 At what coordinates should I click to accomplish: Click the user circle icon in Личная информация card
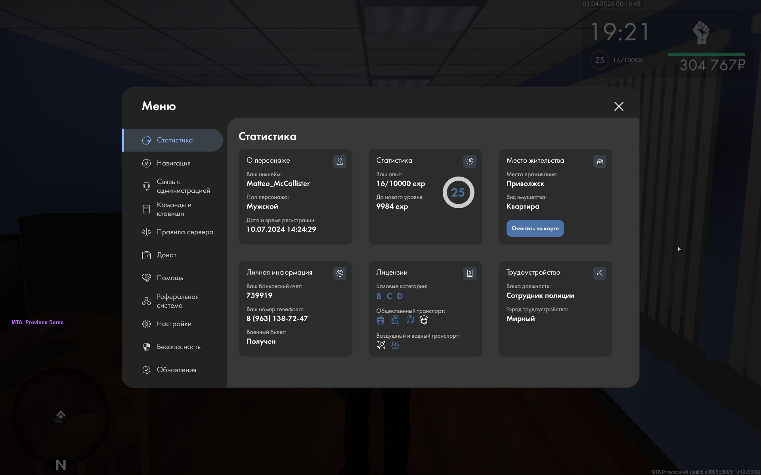point(340,273)
